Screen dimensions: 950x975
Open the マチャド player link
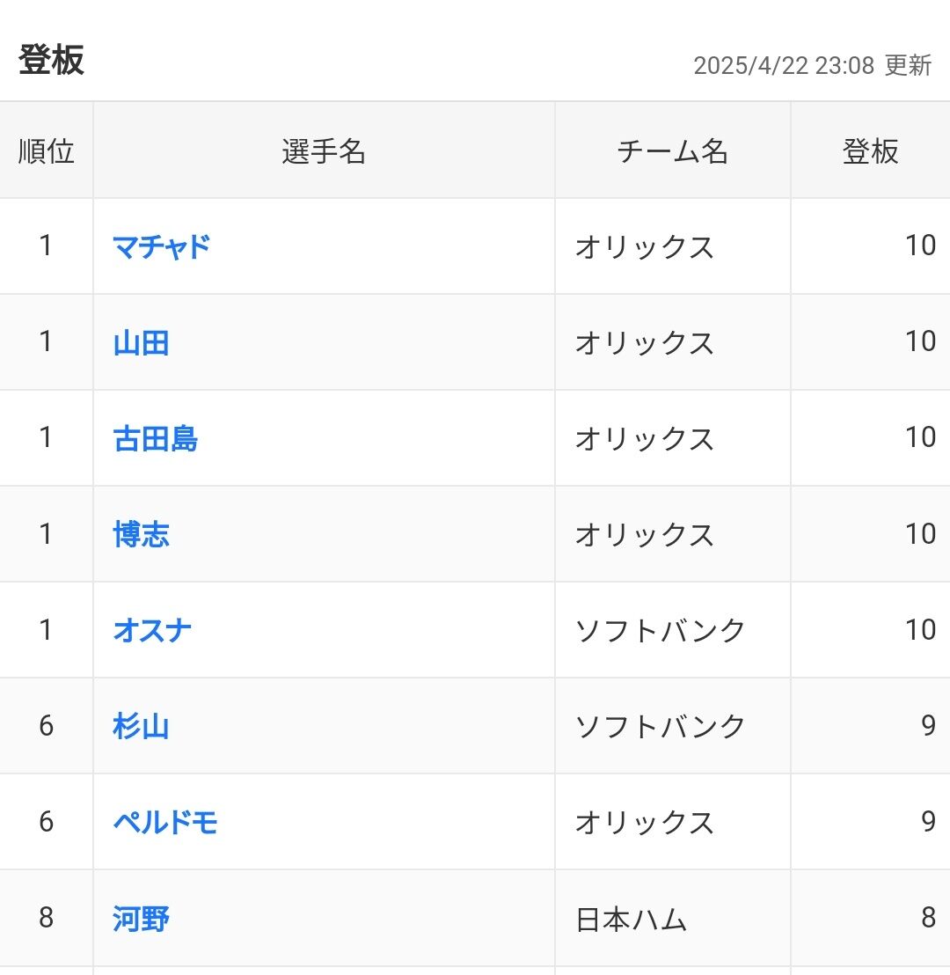tap(162, 246)
